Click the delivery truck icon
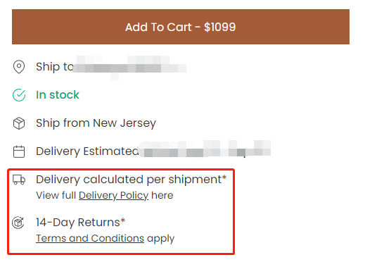 19,180
